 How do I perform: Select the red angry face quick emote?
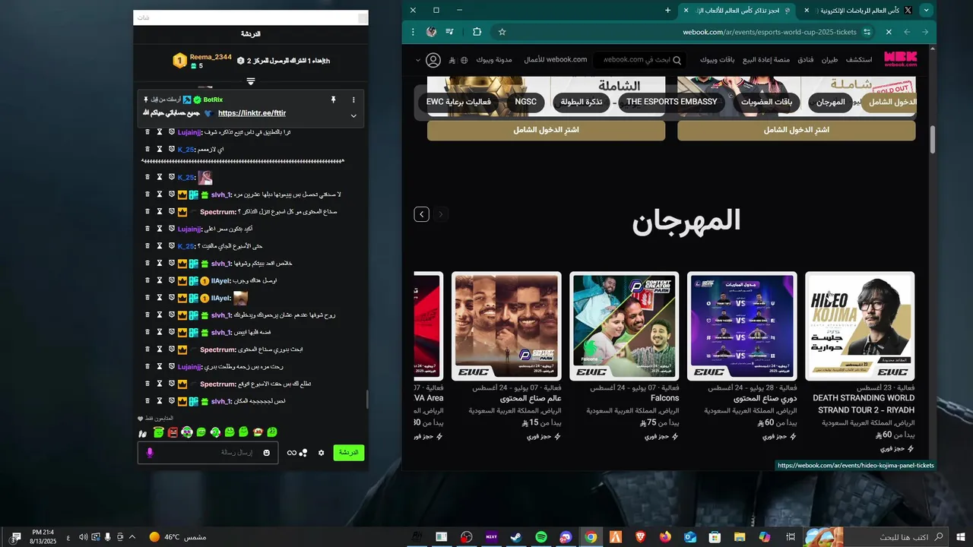pos(173,432)
